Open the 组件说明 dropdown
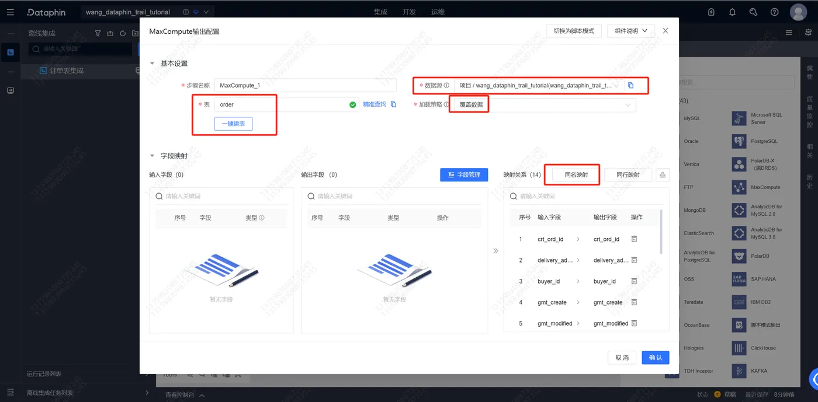The height and width of the screenshot is (402, 818). point(631,31)
